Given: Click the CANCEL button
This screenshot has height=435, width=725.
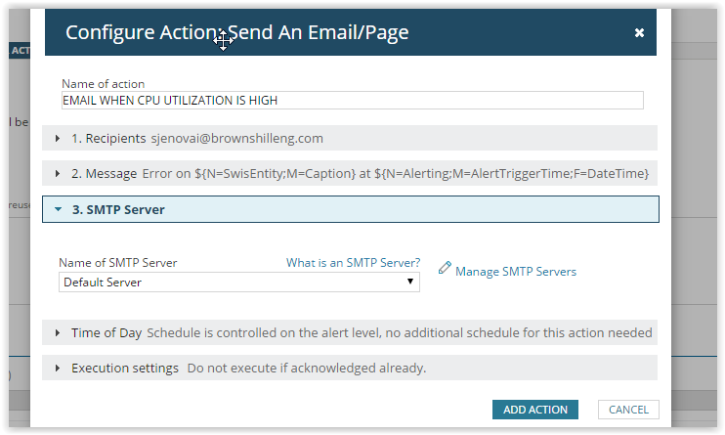Looking at the screenshot, I should (x=628, y=410).
